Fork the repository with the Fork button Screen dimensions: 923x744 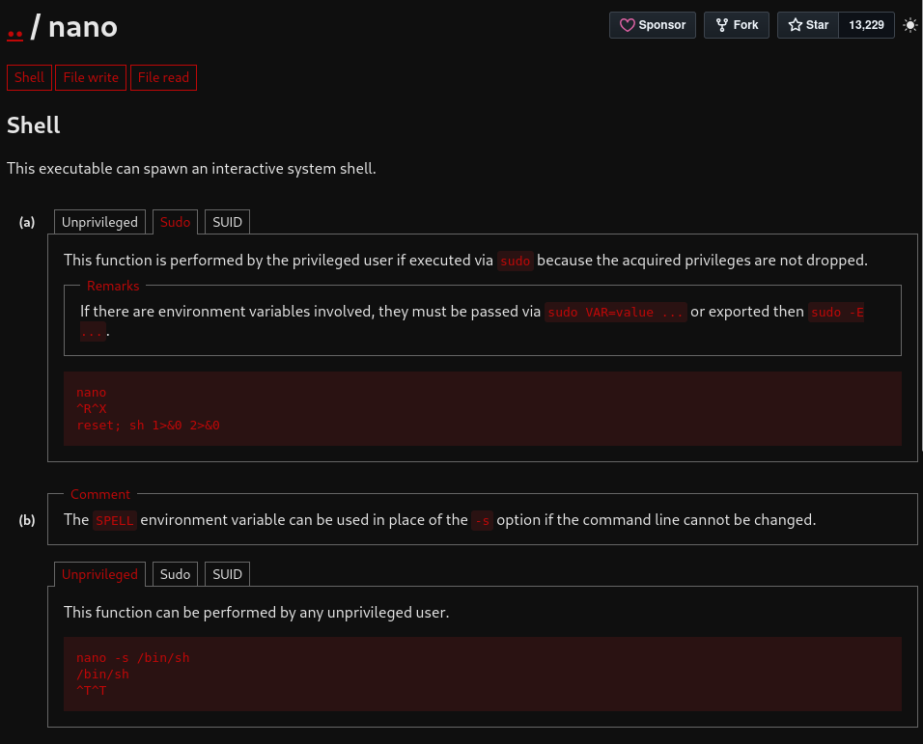[737, 25]
